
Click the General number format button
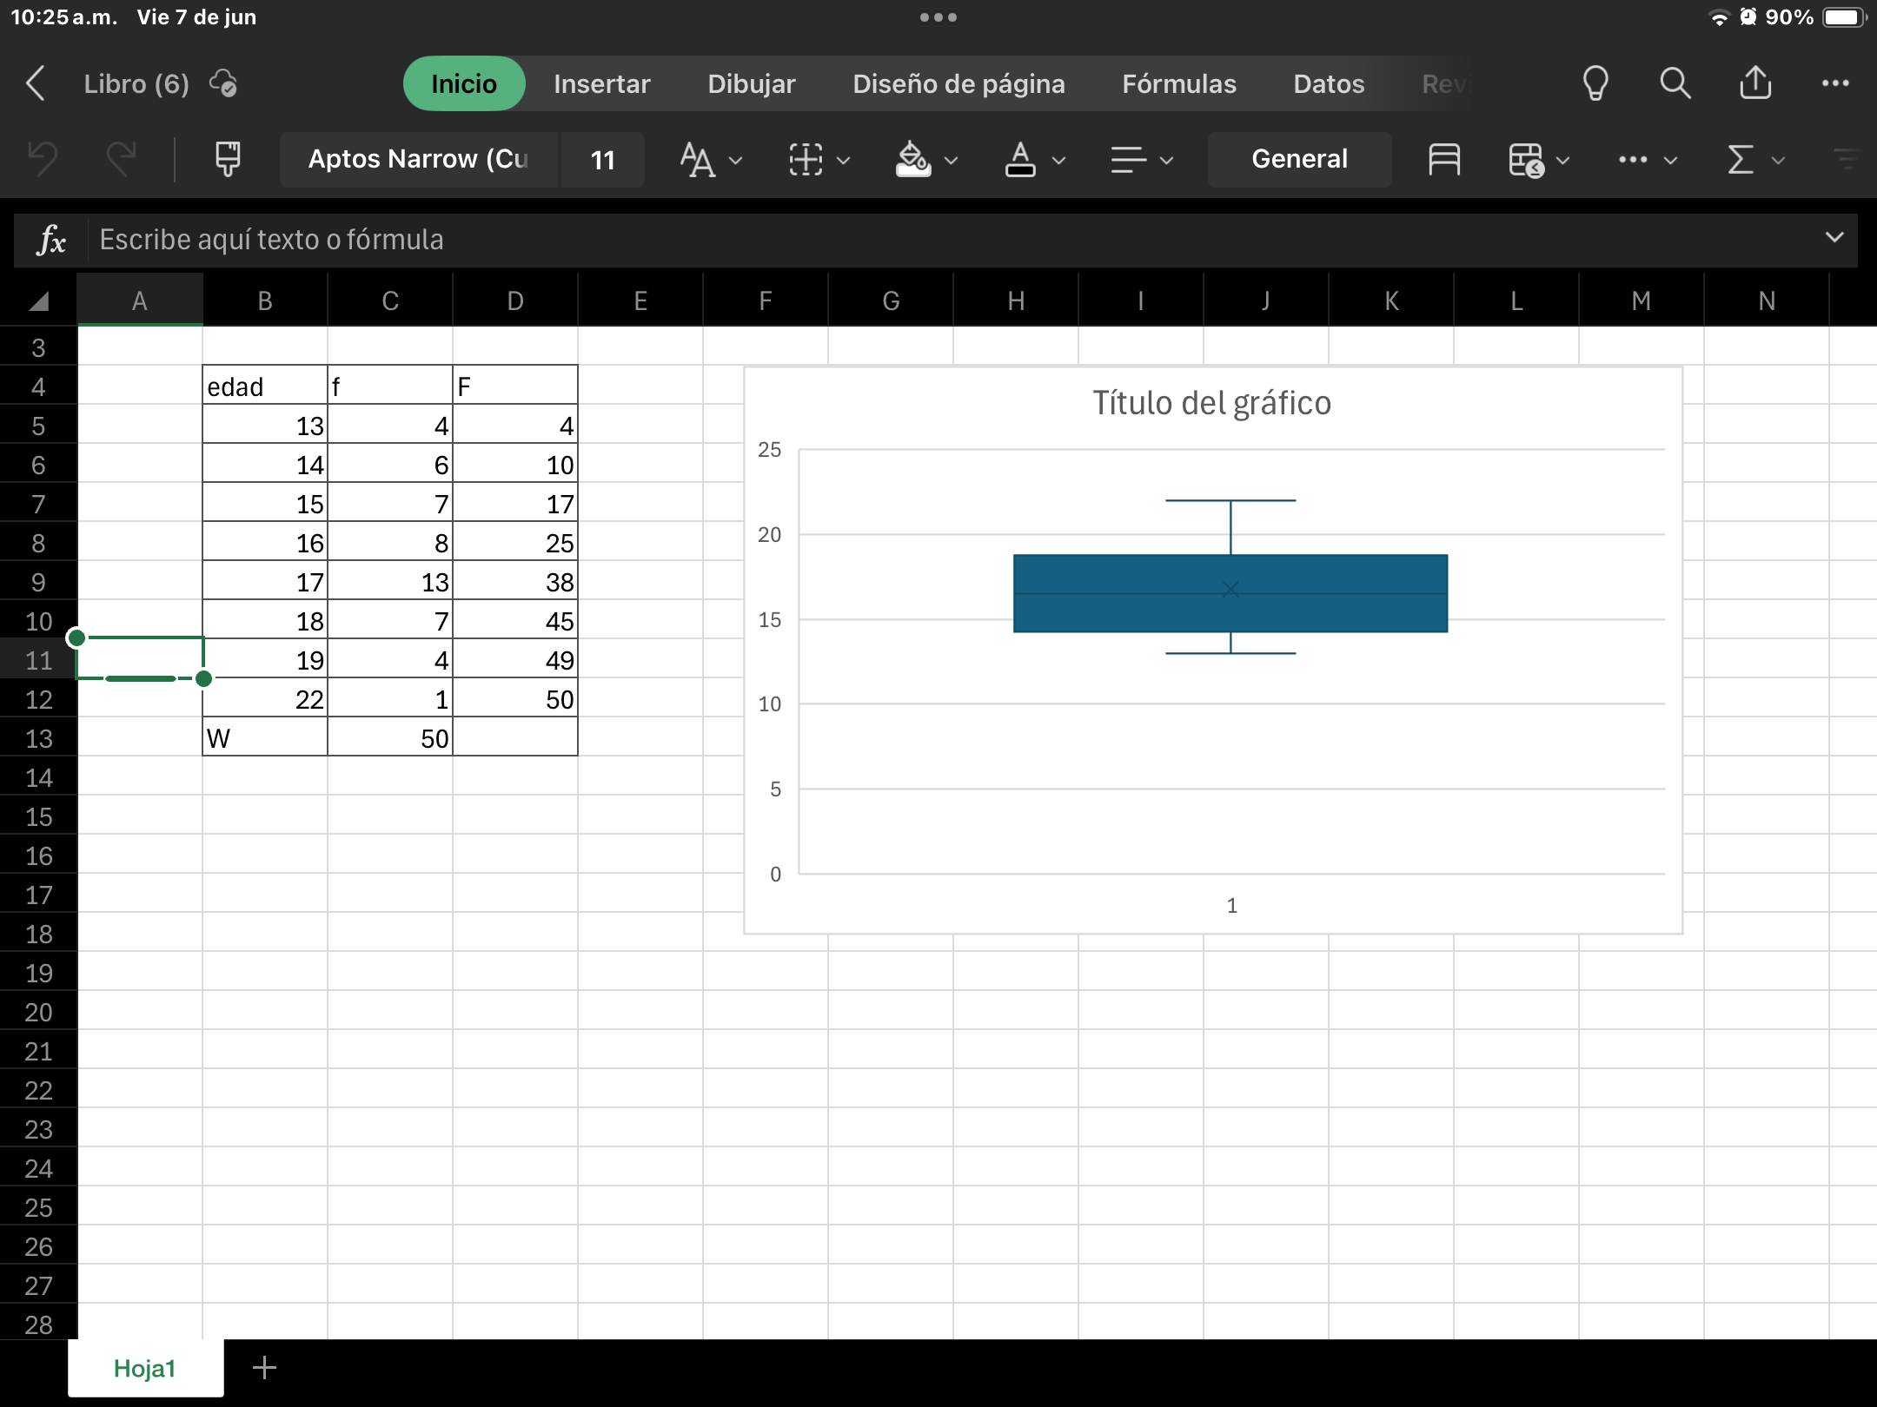point(1299,159)
